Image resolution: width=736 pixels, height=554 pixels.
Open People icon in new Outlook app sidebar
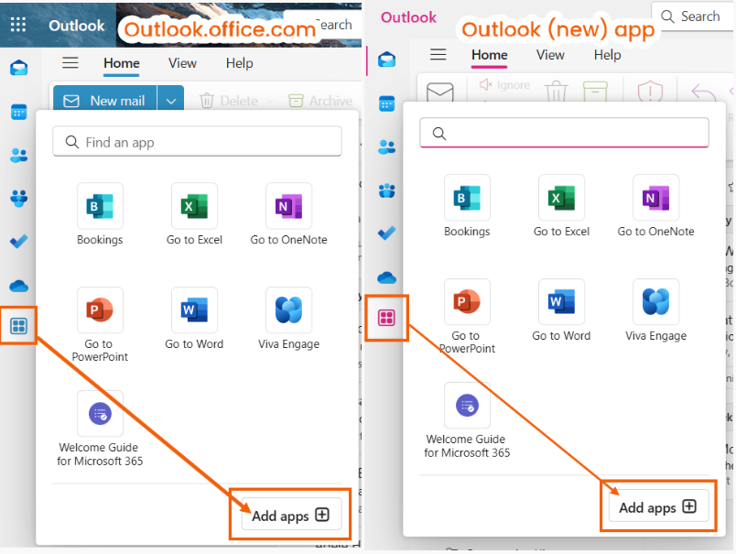click(x=387, y=147)
